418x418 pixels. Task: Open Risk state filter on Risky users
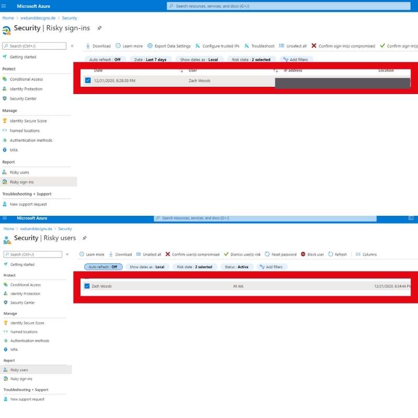[x=194, y=267]
